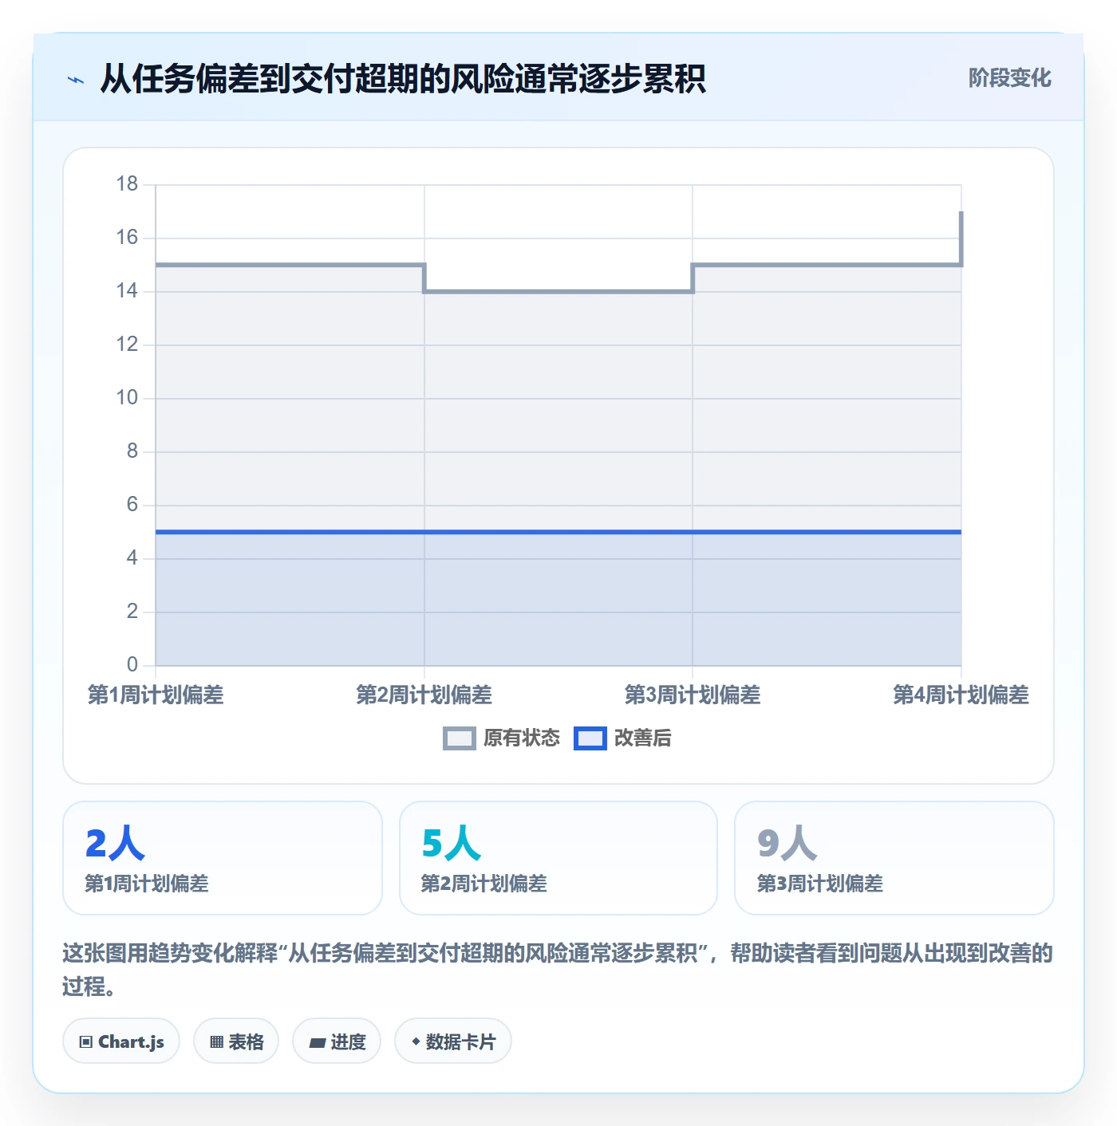Toggle the 原有状态 legend label
The width and height of the screenshot is (1117, 1126).
[x=522, y=738]
